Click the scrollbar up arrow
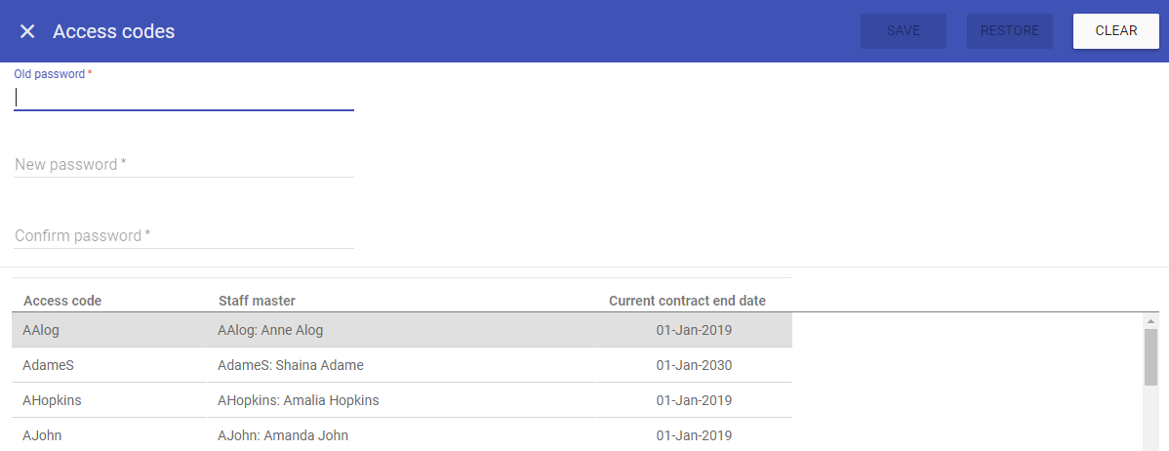 [x=1150, y=320]
